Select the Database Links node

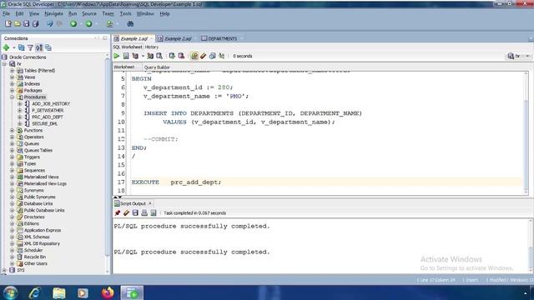(x=38, y=203)
